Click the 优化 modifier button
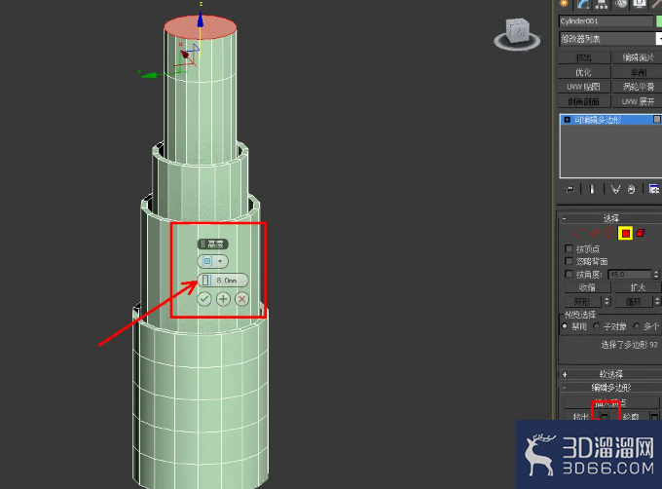662x489 pixels. click(x=584, y=72)
